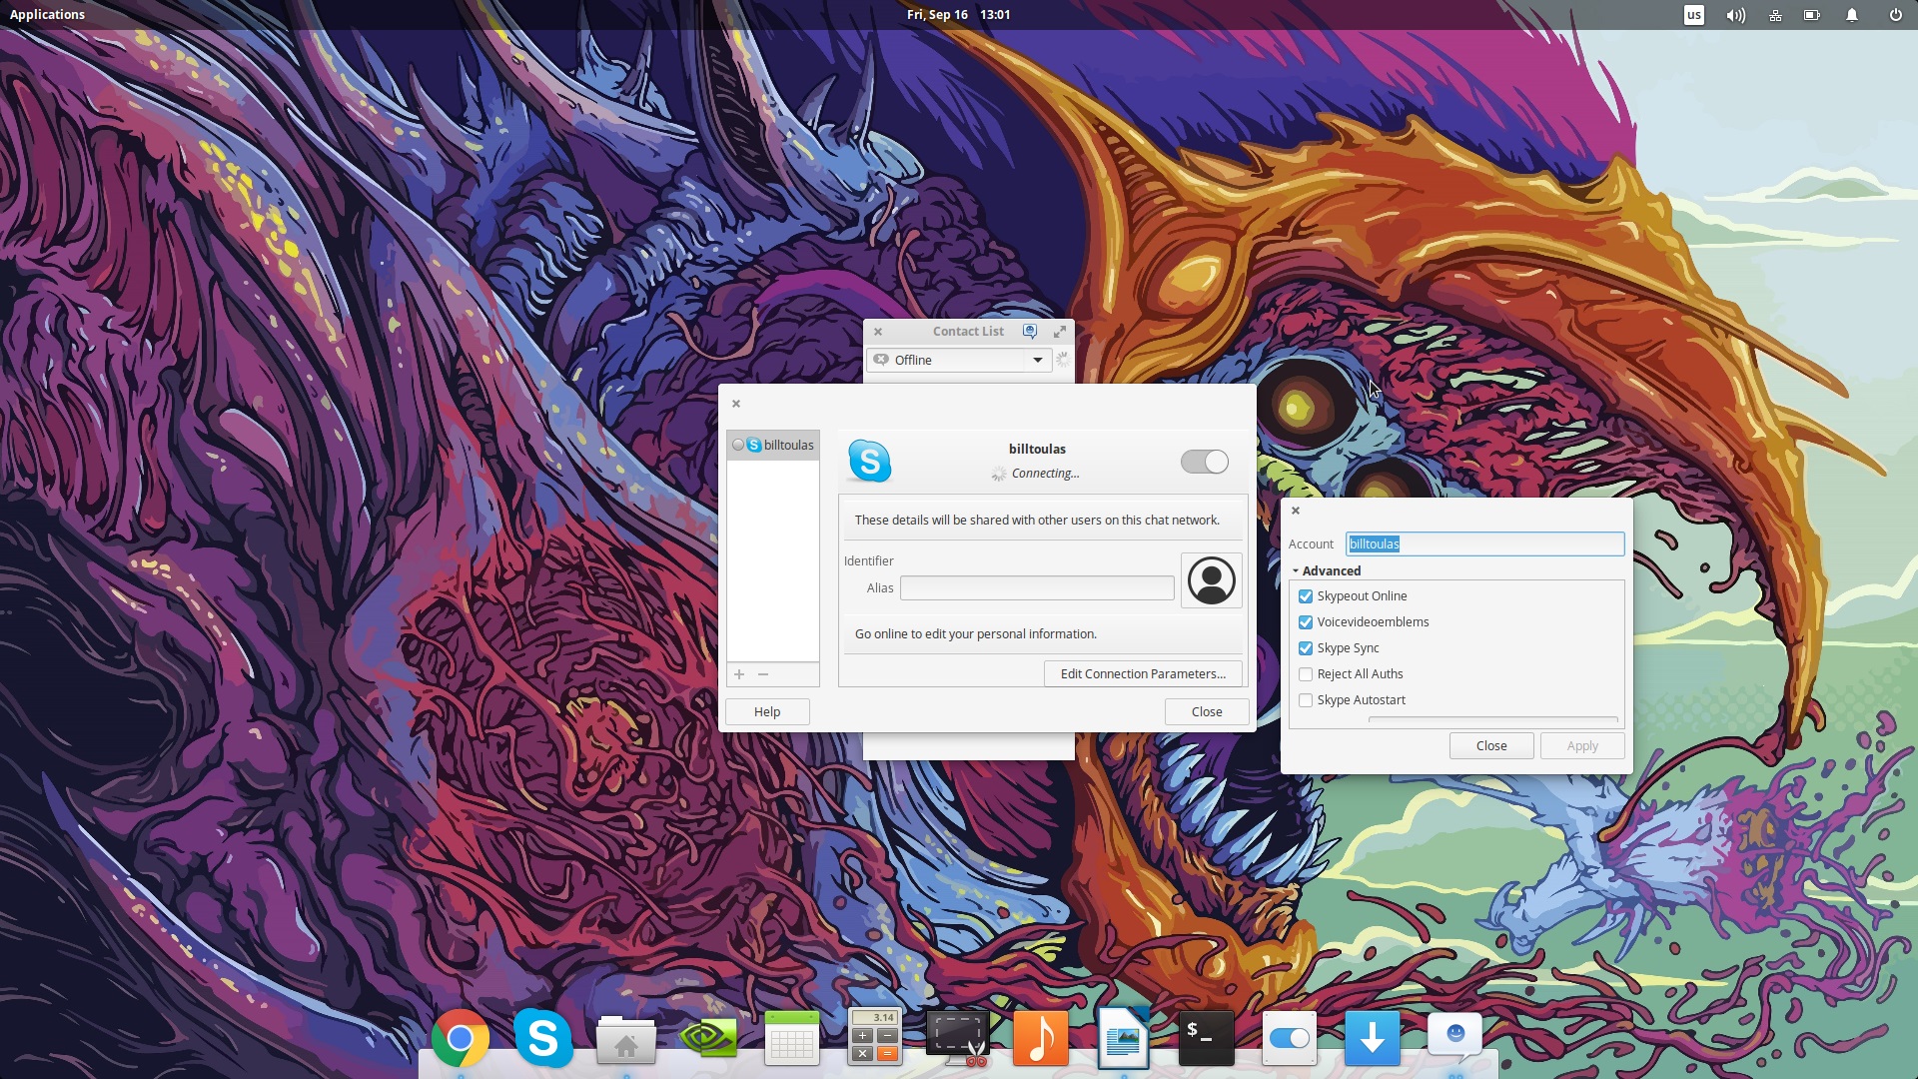Viewport: 1918px width, 1079px height.
Task: Maximize the Contact List window
Action: (1060, 332)
